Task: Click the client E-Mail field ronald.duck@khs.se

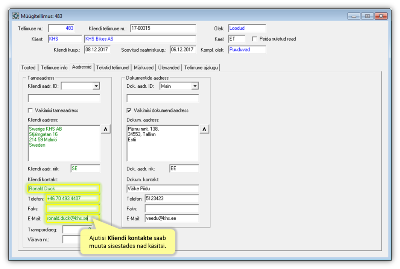Action: [73, 219]
